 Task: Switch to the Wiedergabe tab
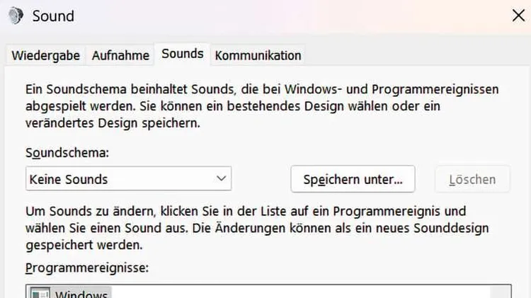click(x=46, y=55)
